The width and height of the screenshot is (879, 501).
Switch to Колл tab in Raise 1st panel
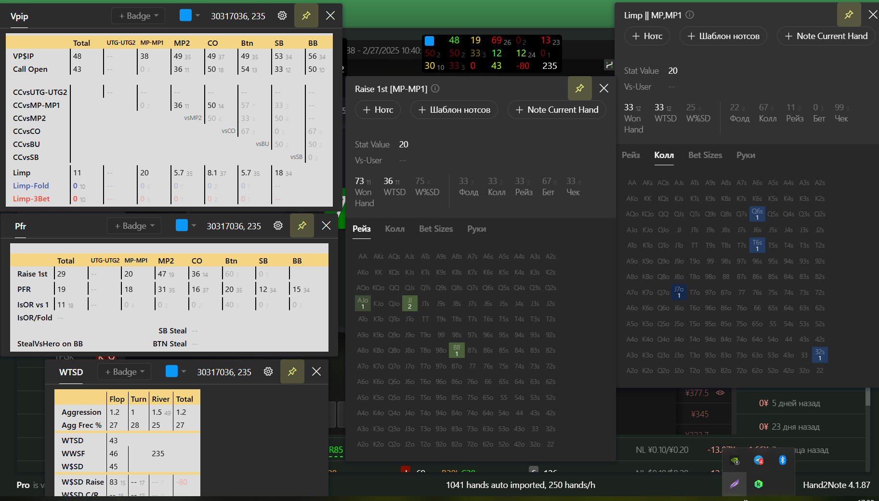(x=394, y=229)
